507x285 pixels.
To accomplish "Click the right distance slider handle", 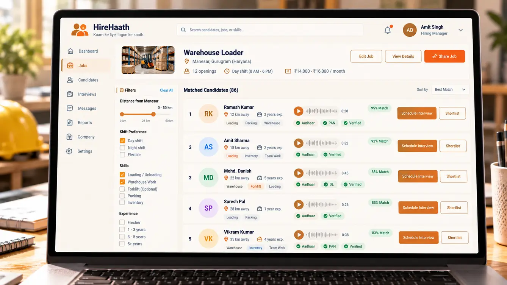I will click(x=153, y=114).
